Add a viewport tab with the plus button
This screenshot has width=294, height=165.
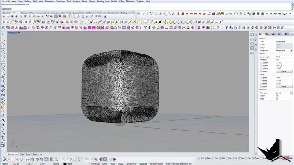(41, 154)
